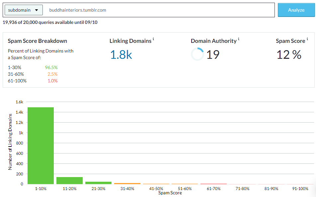Click the 1-10% x-axis label
The width and height of the screenshot is (316, 197).
[x=41, y=189]
